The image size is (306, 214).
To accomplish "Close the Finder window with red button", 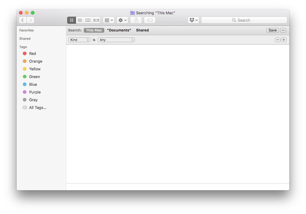I will [21, 13].
